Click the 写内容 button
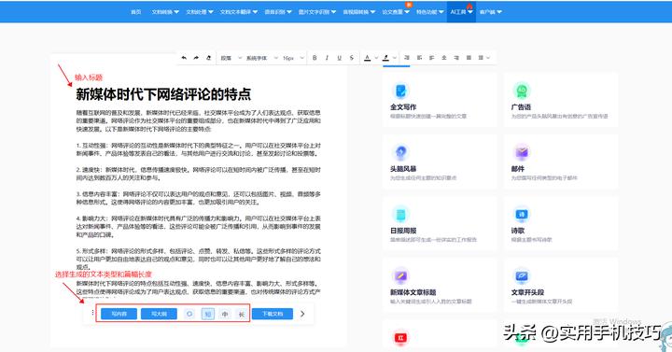 pos(119,314)
